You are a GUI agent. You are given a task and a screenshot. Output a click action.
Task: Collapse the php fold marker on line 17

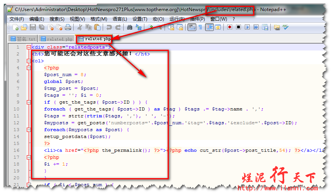[29, 158]
